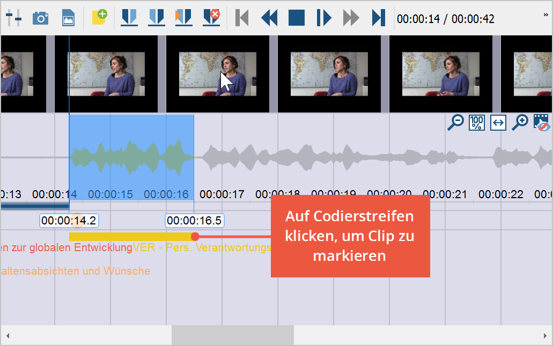Viewport: 553px width, 346px height.
Task: Click the 00:00:16.5 clip end marker
Action: point(194,220)
